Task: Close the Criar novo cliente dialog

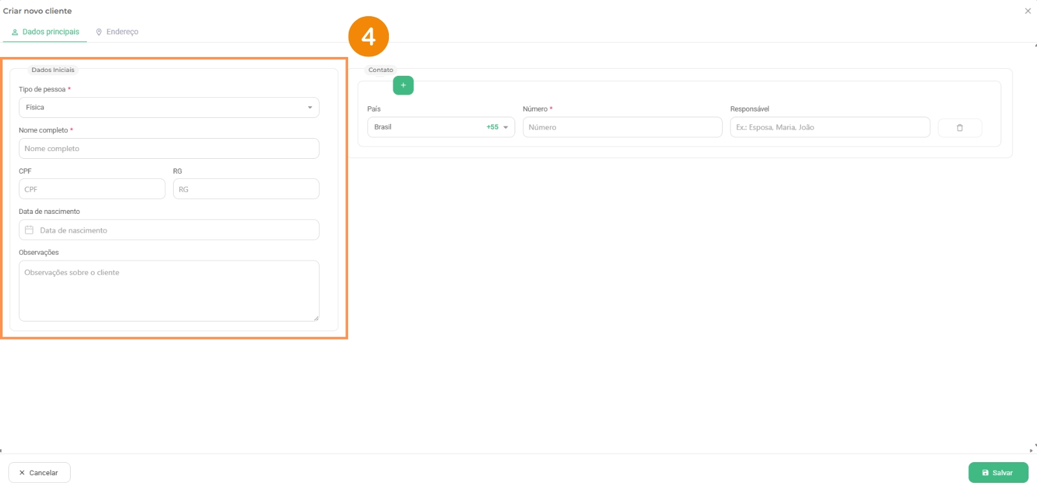Action: pyautogui.click(x=1027, y=11)
